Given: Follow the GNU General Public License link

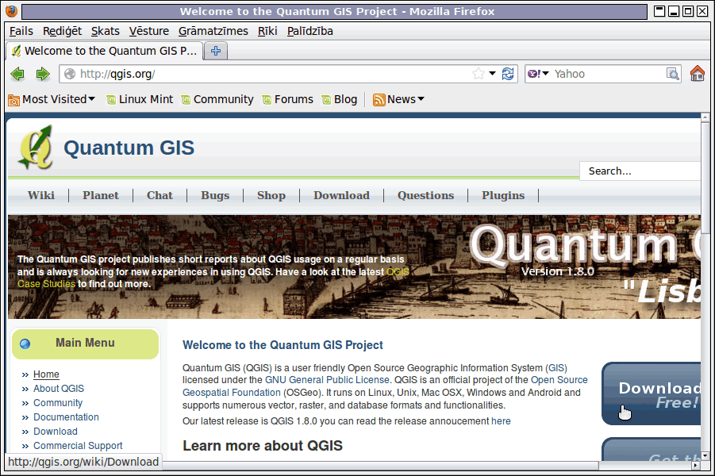Looking at the screenshot, I should [327, 380].
